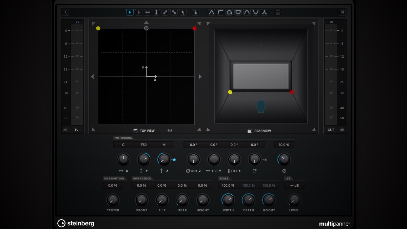Click the right-edge triangle of top view
The height and width of the screenshot is (229, 407).
(200, 77)
